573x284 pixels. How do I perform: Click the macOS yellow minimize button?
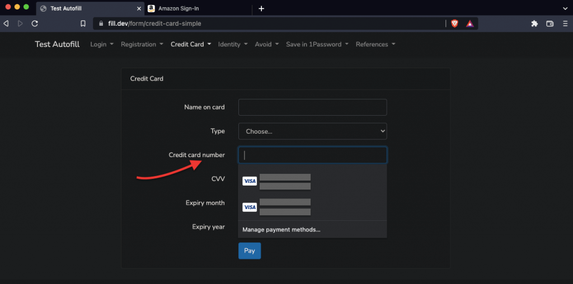pos(17,7)
